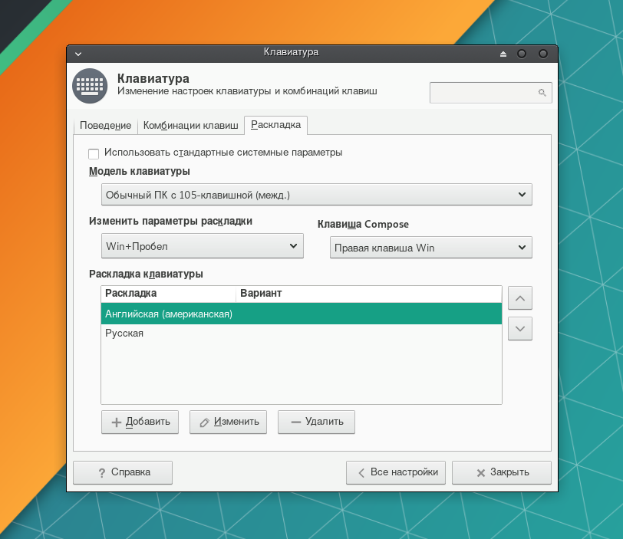Switch to the "Комбинации клавиш" tab
Viewport: 623px width, 539px height.
click(x=191, y=126)
